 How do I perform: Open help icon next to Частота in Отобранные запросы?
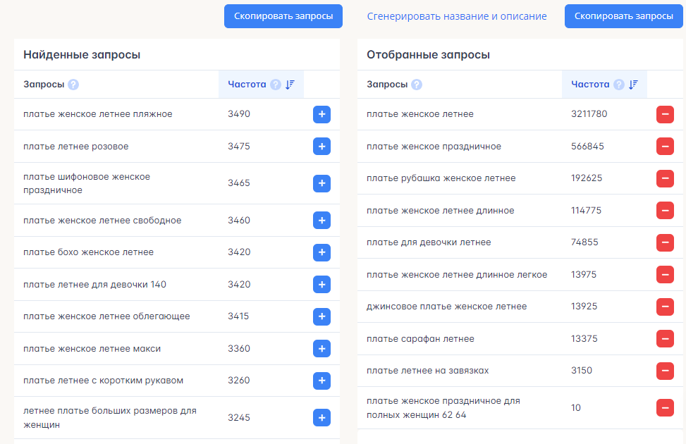click(618, 85)
